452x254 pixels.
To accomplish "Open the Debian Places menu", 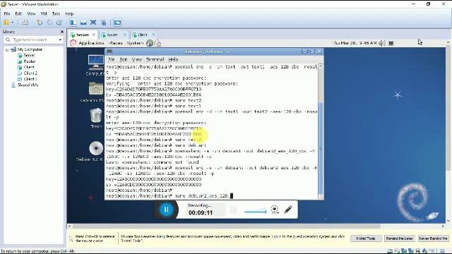I will coord(116,43).
